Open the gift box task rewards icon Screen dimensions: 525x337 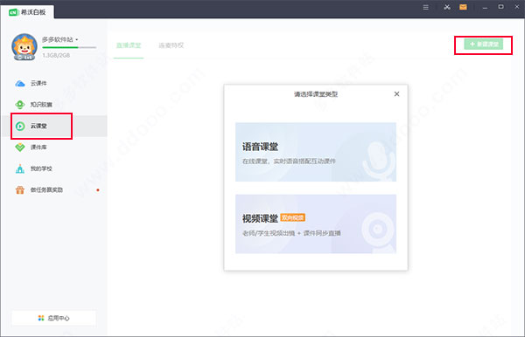point(20,190)
